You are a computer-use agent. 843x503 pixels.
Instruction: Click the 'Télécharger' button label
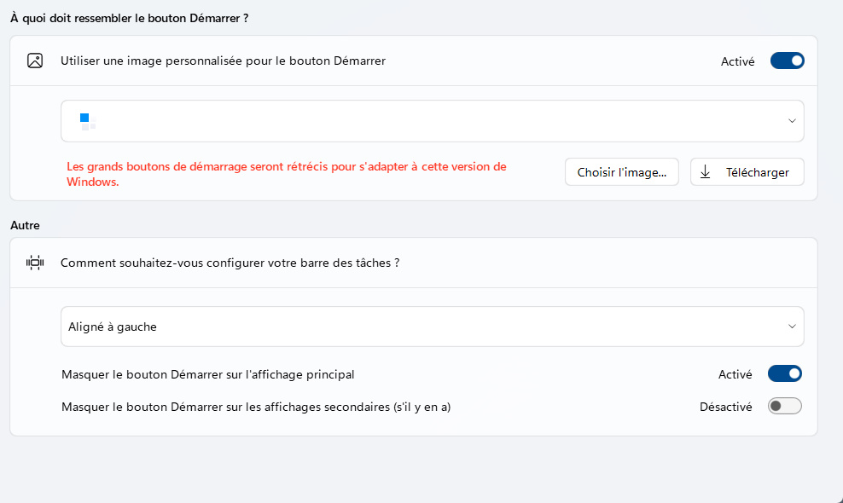pyautogui.click(x=757, y=172)
